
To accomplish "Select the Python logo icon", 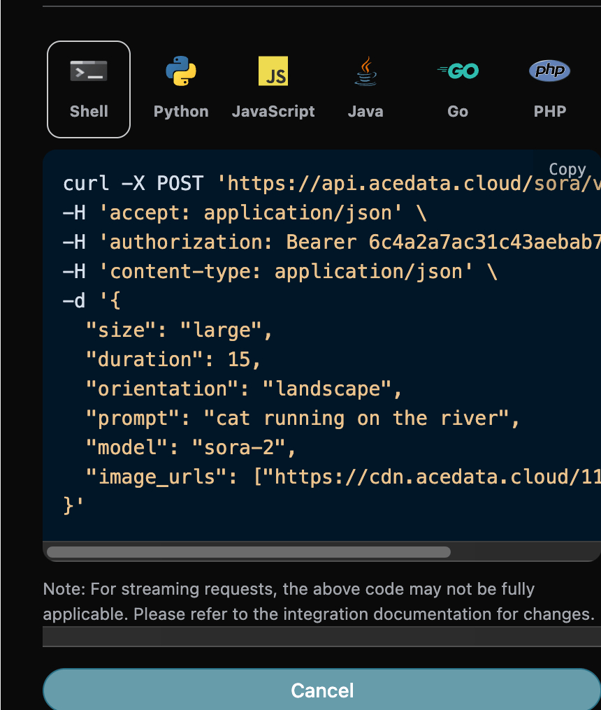I will coord(181,71).
